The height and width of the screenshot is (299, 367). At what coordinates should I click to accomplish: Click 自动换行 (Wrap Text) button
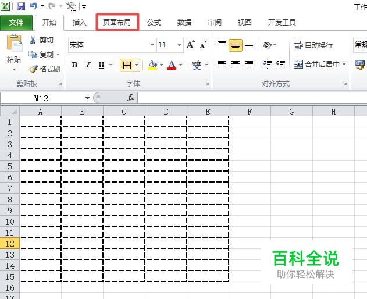click(x=313, y=45)
